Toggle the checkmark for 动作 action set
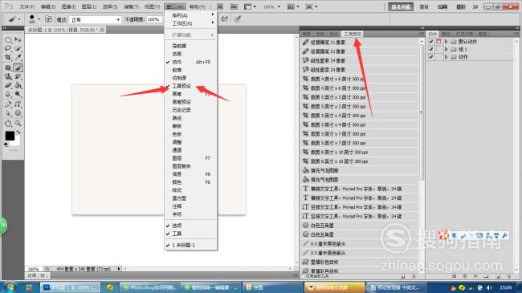 pyautogui.click(x=430, y=57)
